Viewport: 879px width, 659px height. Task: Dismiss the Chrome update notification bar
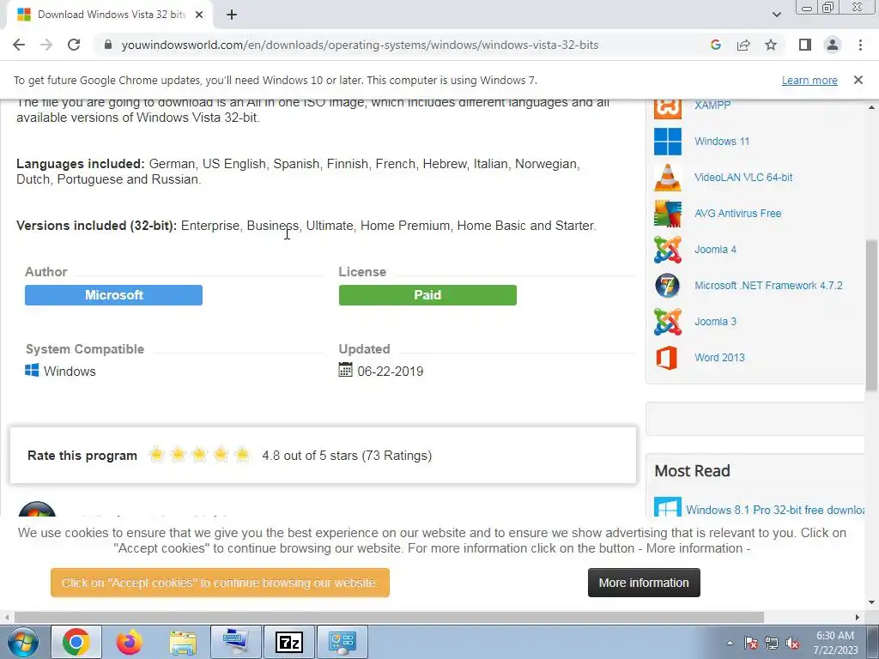[858, 80]
